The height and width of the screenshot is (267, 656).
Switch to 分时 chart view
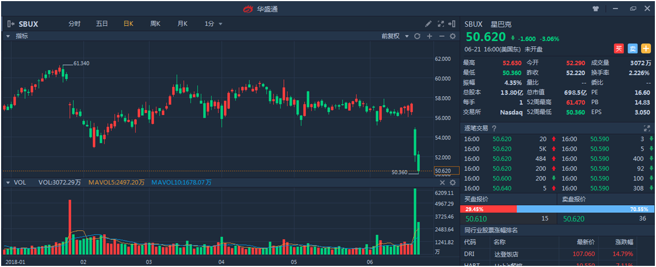[74, 24]
